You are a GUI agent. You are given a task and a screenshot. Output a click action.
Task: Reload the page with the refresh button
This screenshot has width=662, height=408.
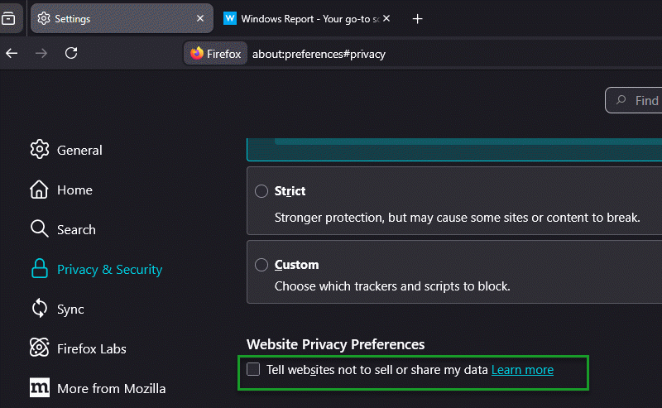coord(71,54)
